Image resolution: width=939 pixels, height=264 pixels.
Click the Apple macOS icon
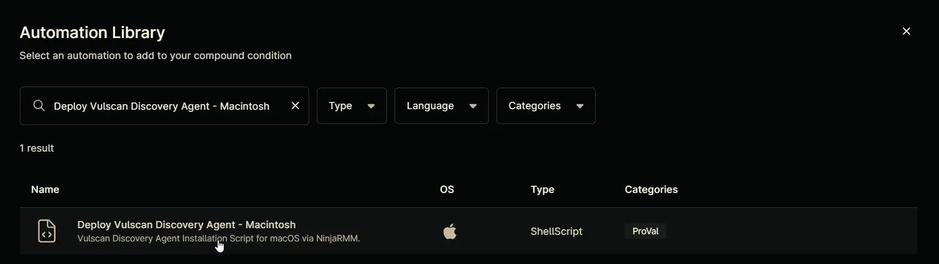pos(450,231)
